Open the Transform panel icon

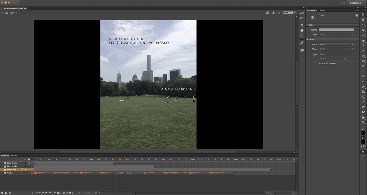(x=302, y=36)
